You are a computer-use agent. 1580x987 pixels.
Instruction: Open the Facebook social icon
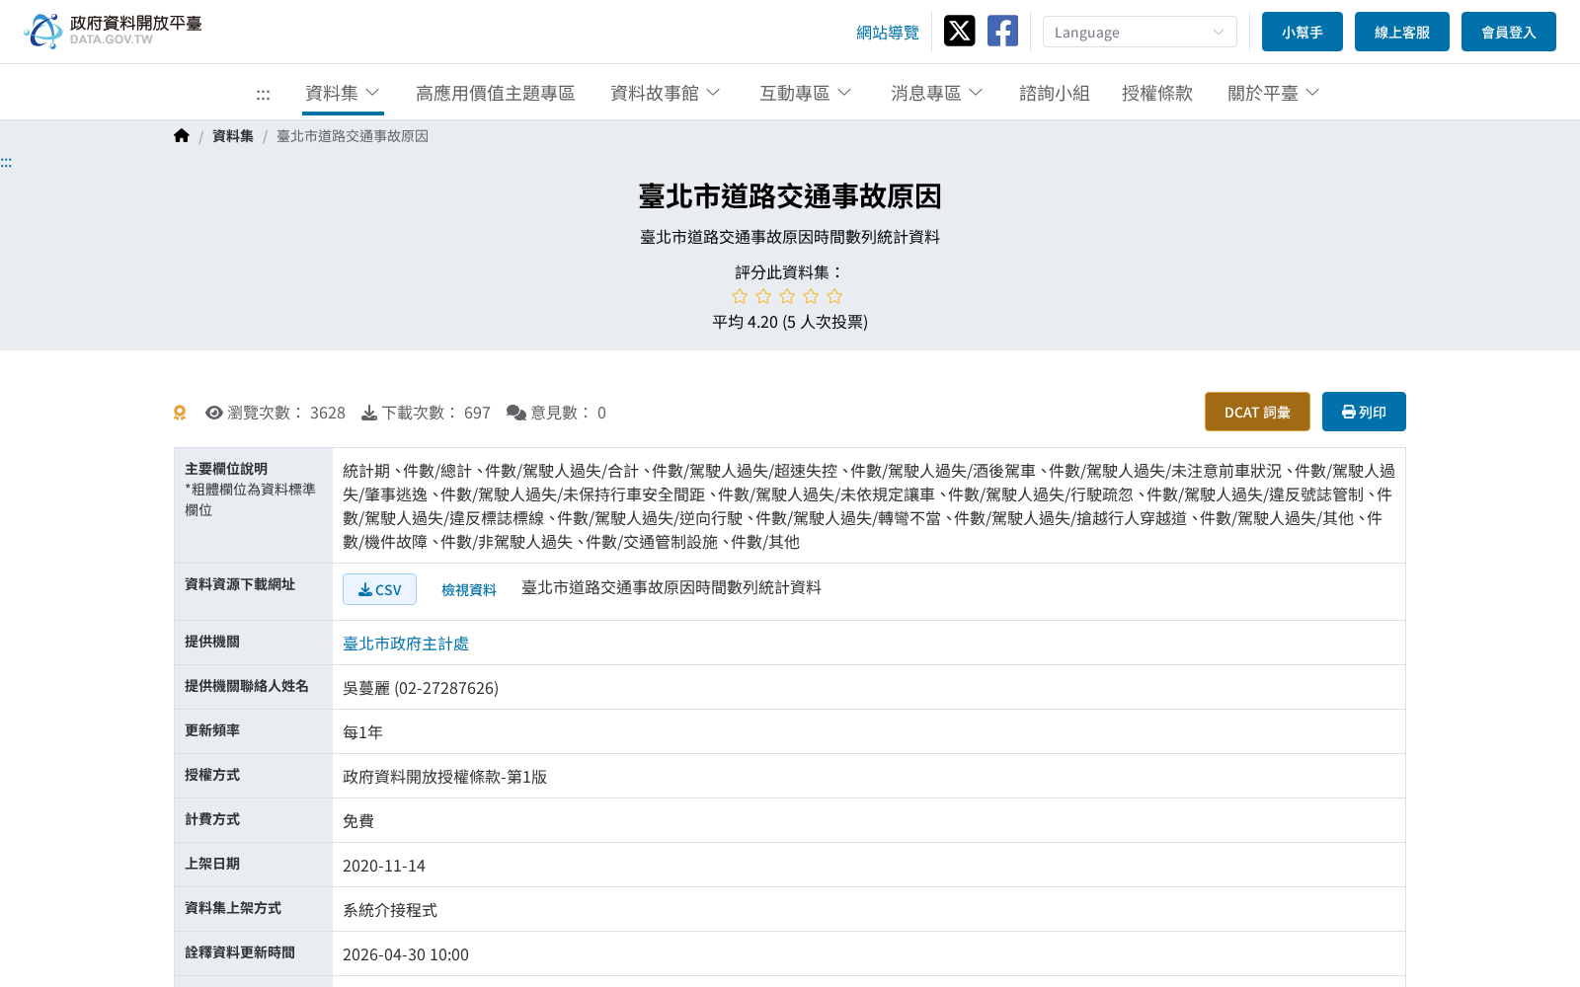[x=1002, y=31]
